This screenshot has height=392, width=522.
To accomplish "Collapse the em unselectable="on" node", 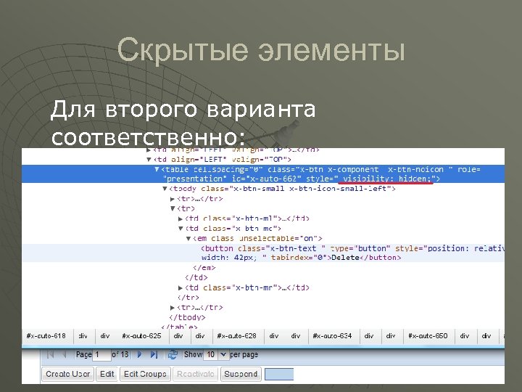I will pos(188,239).
